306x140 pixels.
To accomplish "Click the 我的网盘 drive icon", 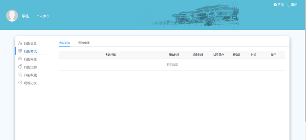I will tap(20, 59).
